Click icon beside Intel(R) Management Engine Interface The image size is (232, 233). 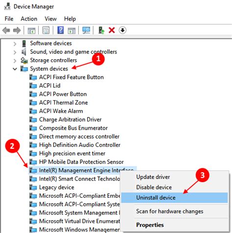pyautogui.click(x=33, y=170)
